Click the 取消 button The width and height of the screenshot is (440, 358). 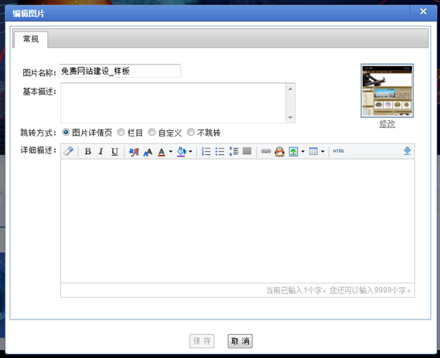tap(240, 341)
